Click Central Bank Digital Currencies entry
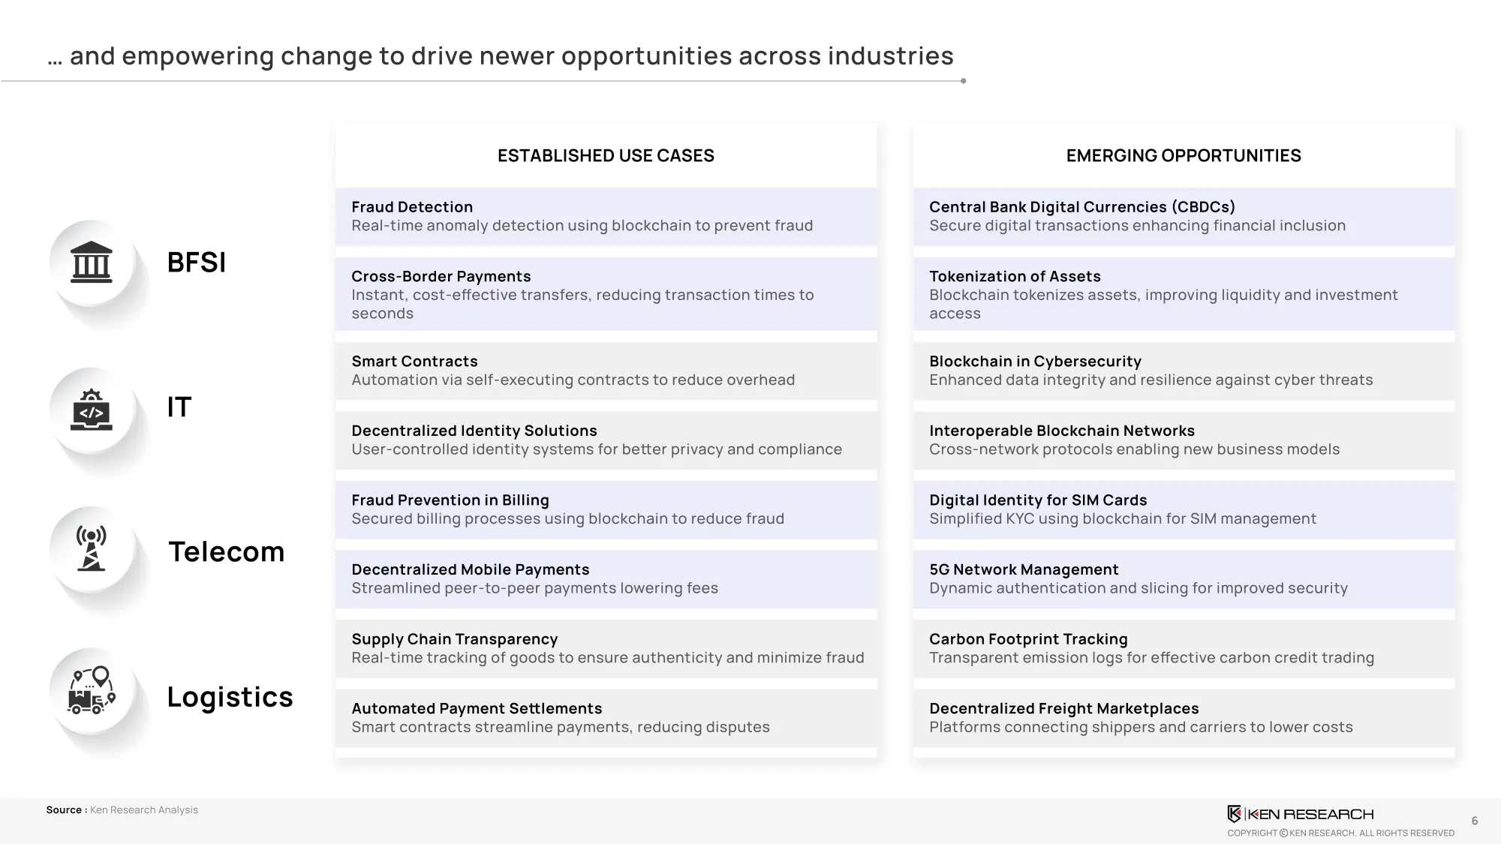 [x=1184, y=216]
